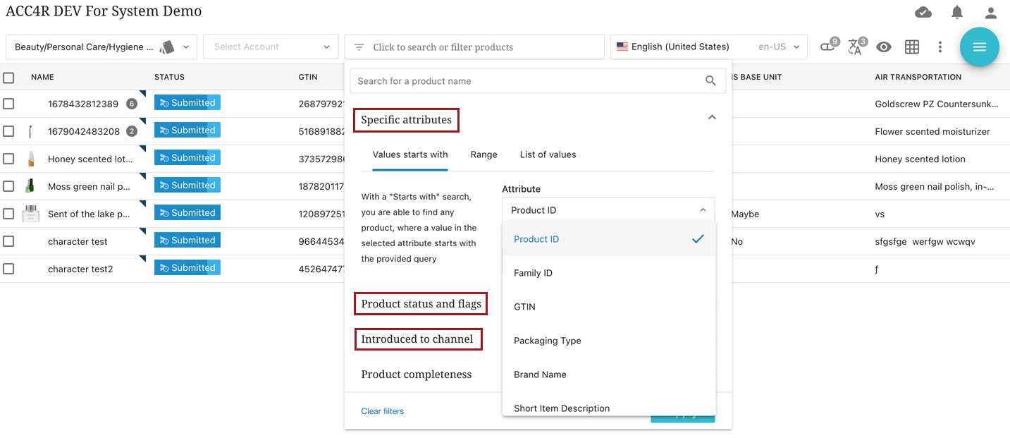Open the three-dot overflow menu
This screenshot has height=438, width=1010.
pyautogui.click(x=940, y=47)
